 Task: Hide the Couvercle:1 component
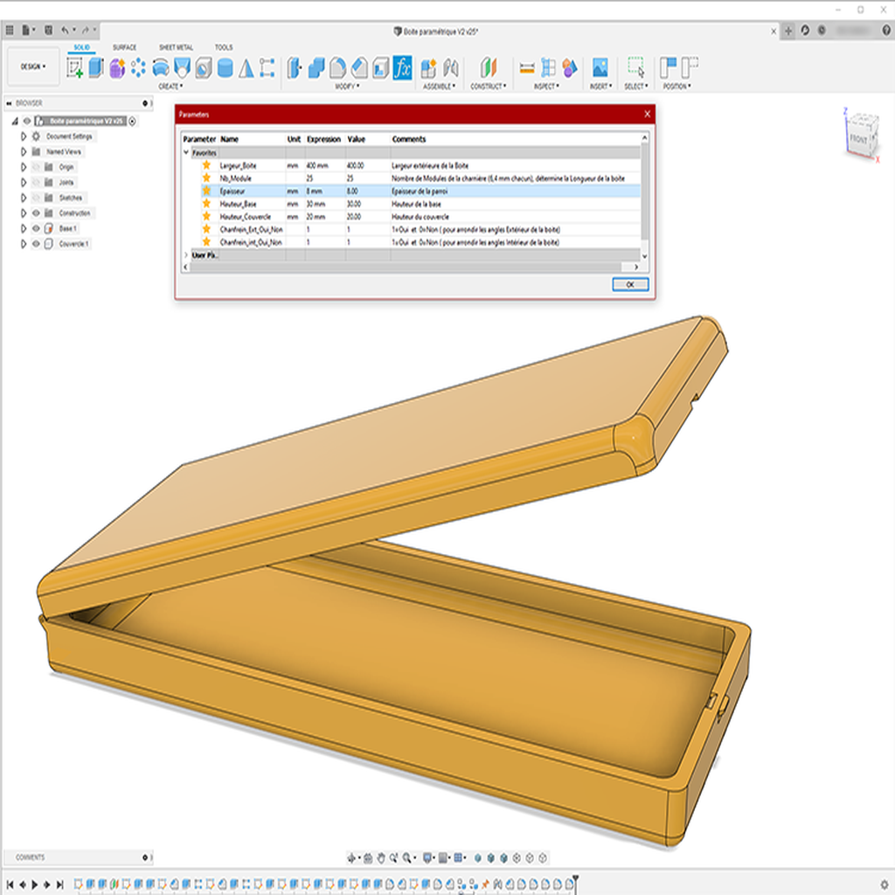click(36, 244)
